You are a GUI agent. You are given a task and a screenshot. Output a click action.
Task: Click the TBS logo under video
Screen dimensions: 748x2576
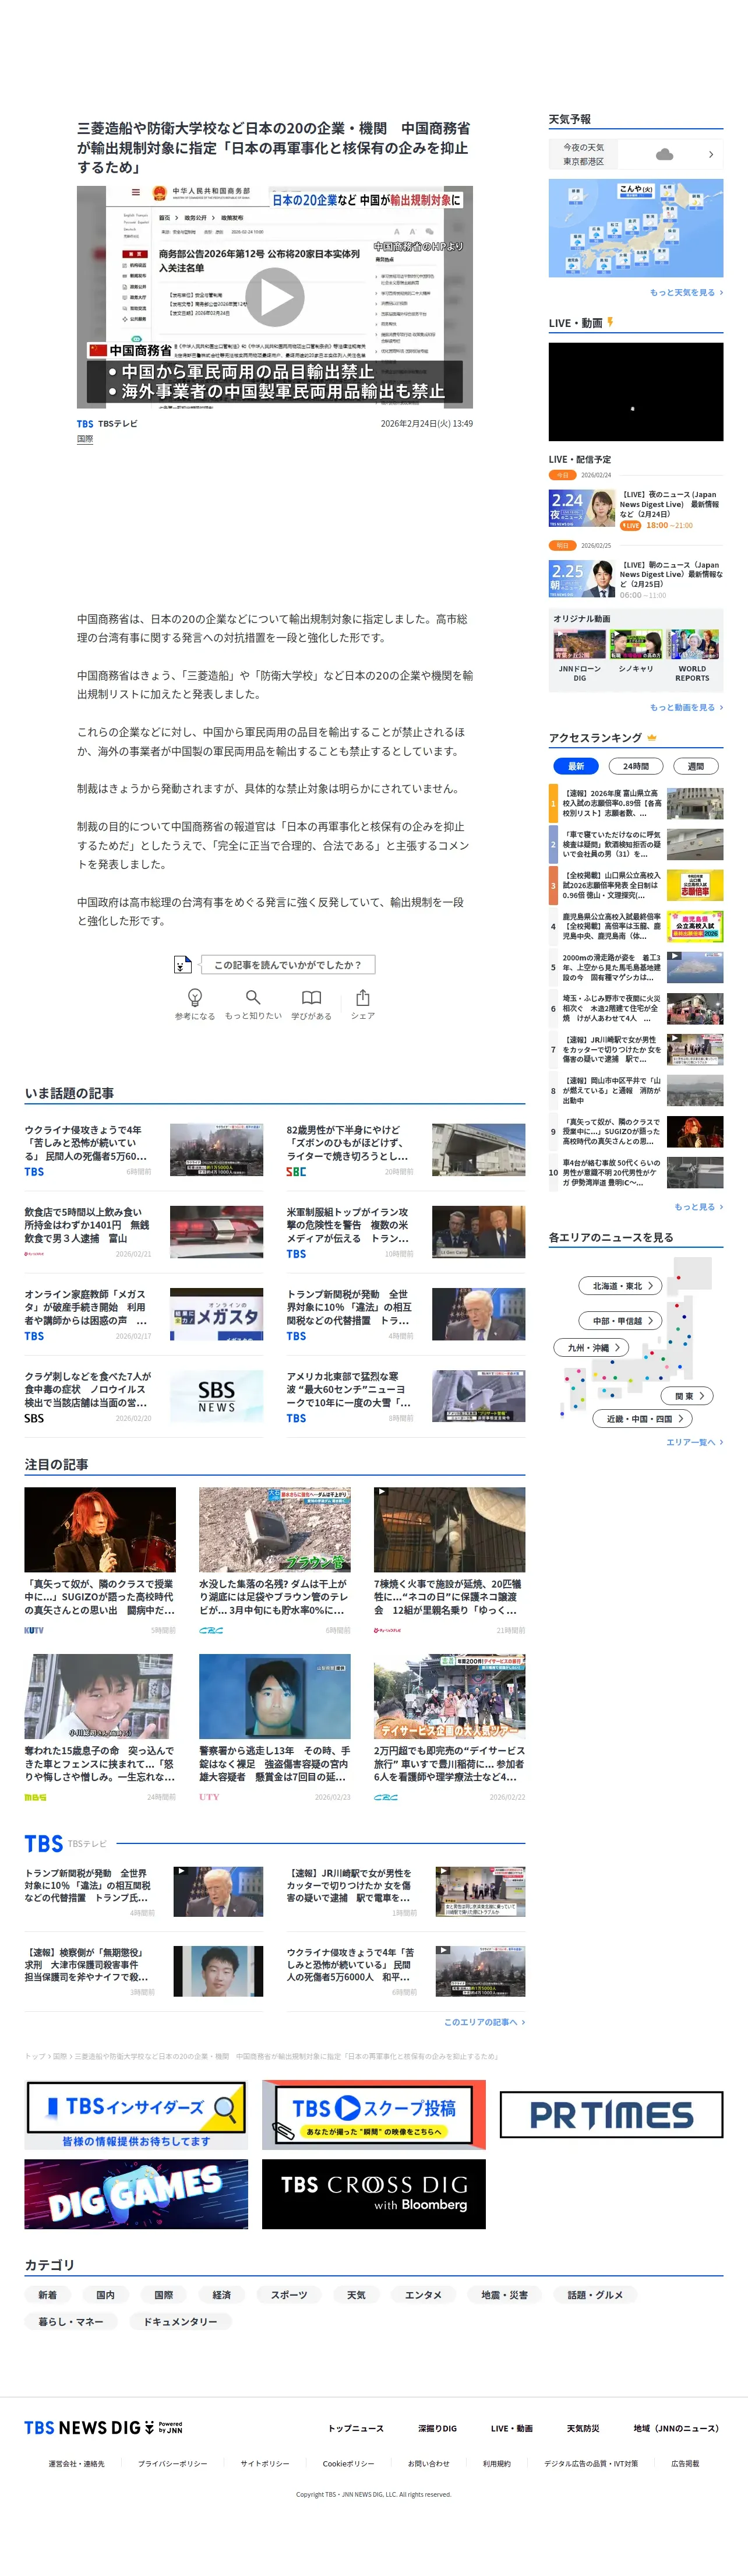click(85, 424)
